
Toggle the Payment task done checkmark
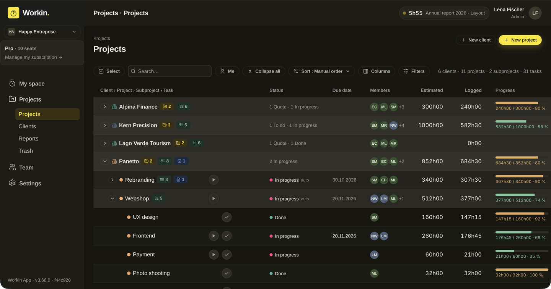coord(227,255)
